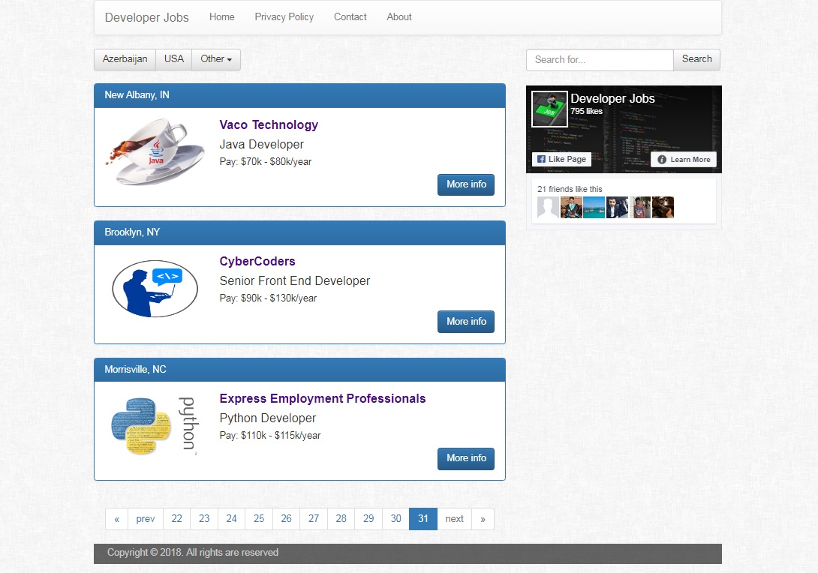Go to the prev page
818x573 pixels.
coord(146,519)
